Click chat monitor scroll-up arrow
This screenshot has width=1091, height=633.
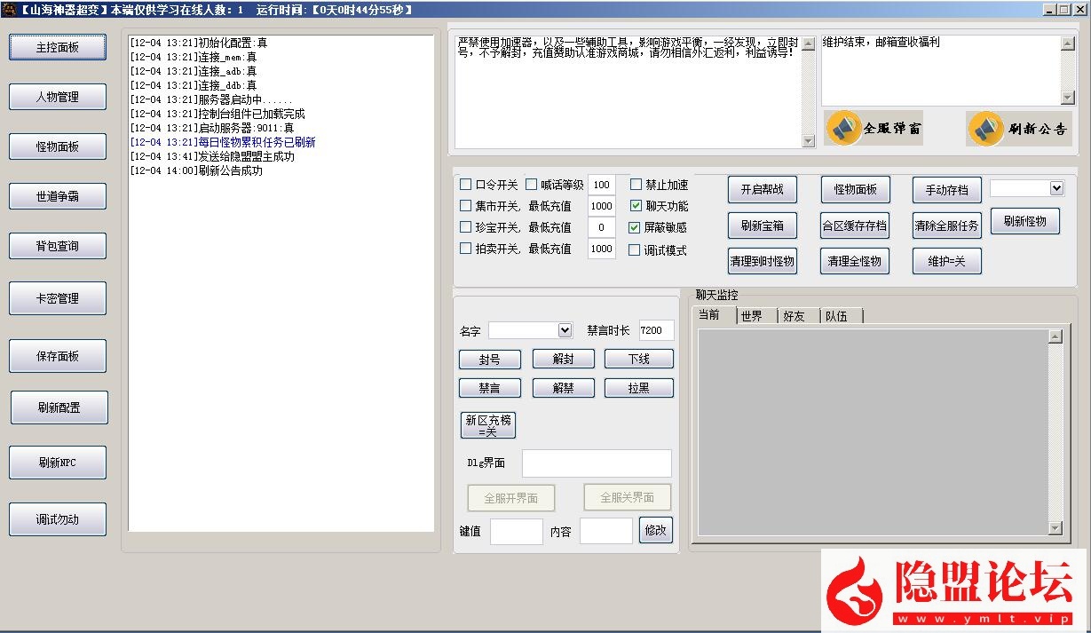pyautogui.click(x=1055, y=336)
